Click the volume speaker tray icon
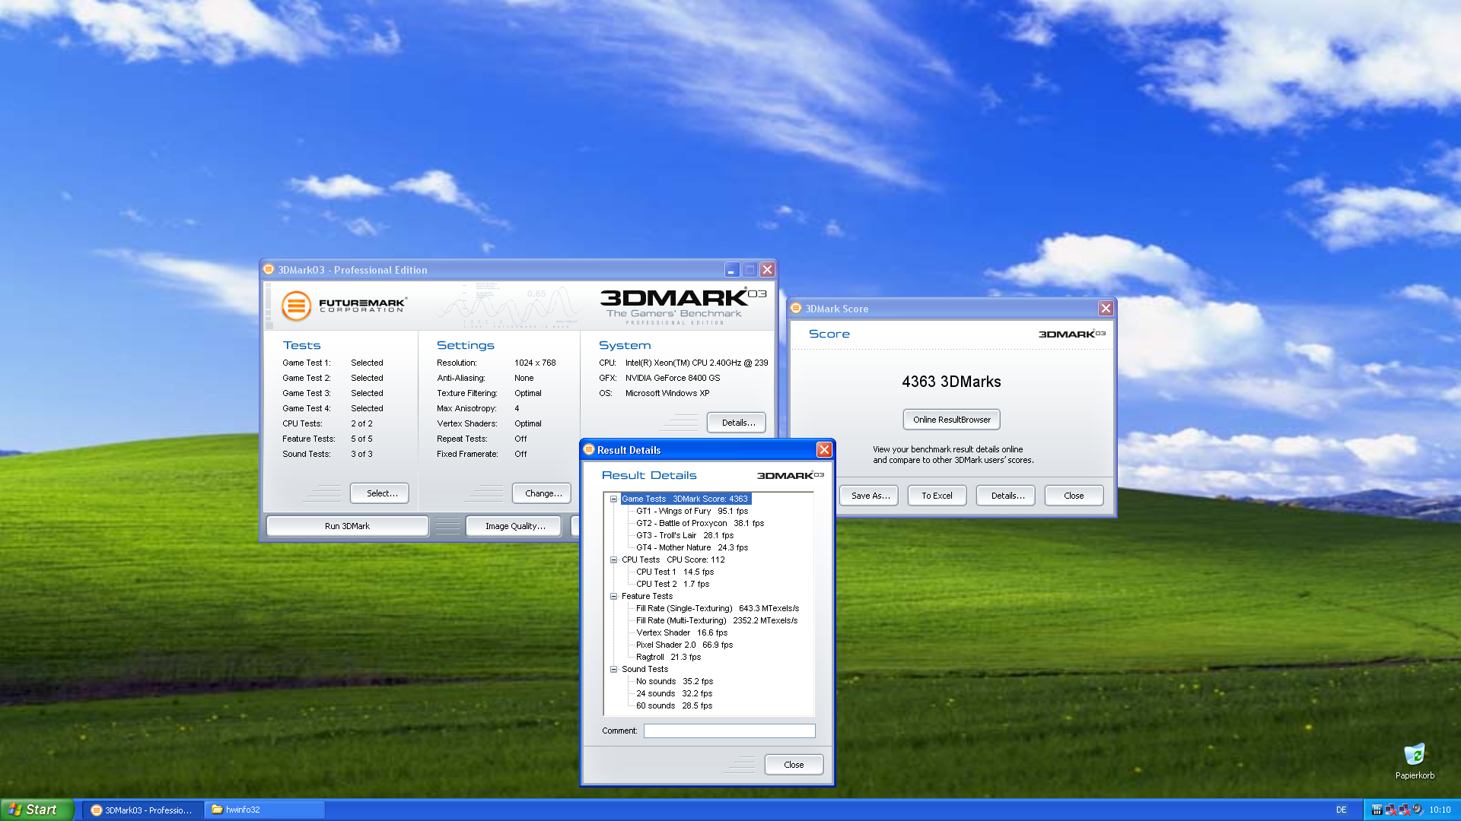Viewport: 1461px width, 821px height. pos(1418,810)
